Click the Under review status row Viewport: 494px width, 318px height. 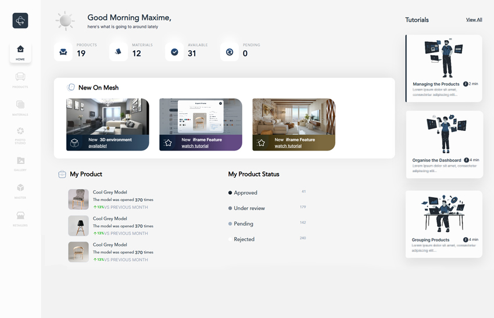point(267,208)
